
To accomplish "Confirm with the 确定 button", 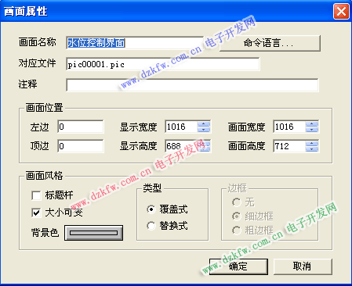I will click(238, 266).
